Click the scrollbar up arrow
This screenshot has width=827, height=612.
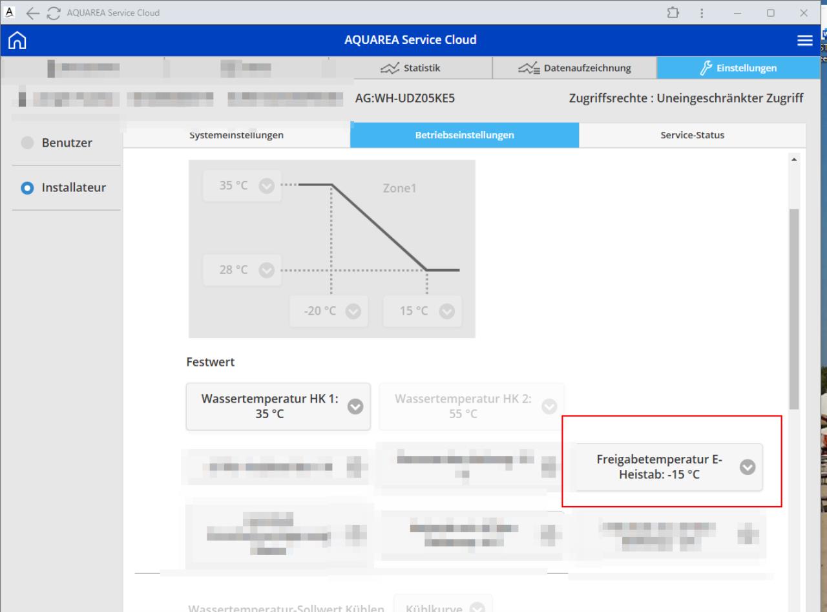pyautogui.click(x=794, y=158)
